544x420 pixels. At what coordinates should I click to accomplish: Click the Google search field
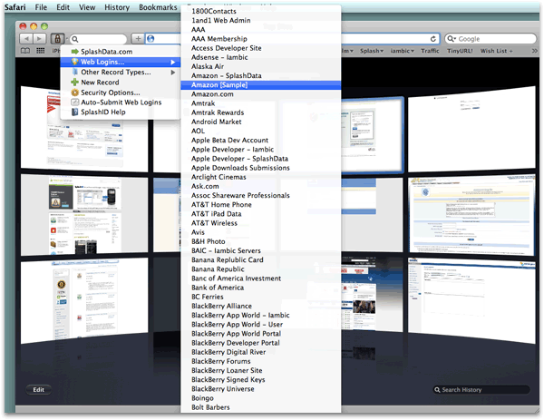coord(491,38)
